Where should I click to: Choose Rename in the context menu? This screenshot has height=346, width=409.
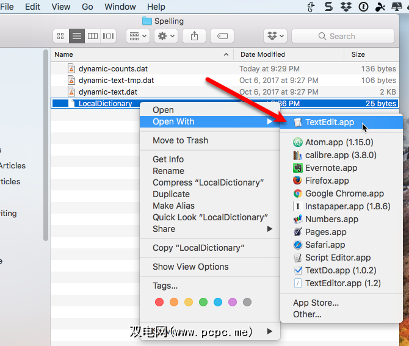pos(210,171)
